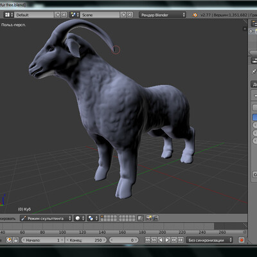
Task: Open the viewport shading sphere dropdown
Action: tap(80, 218)
